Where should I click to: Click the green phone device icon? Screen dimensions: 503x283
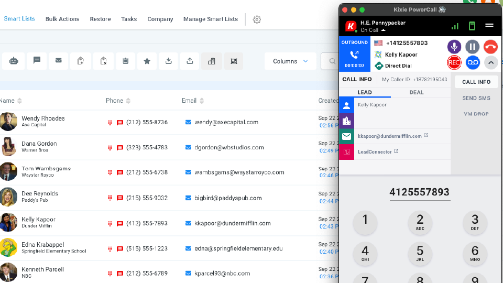(x=472, y=26)
